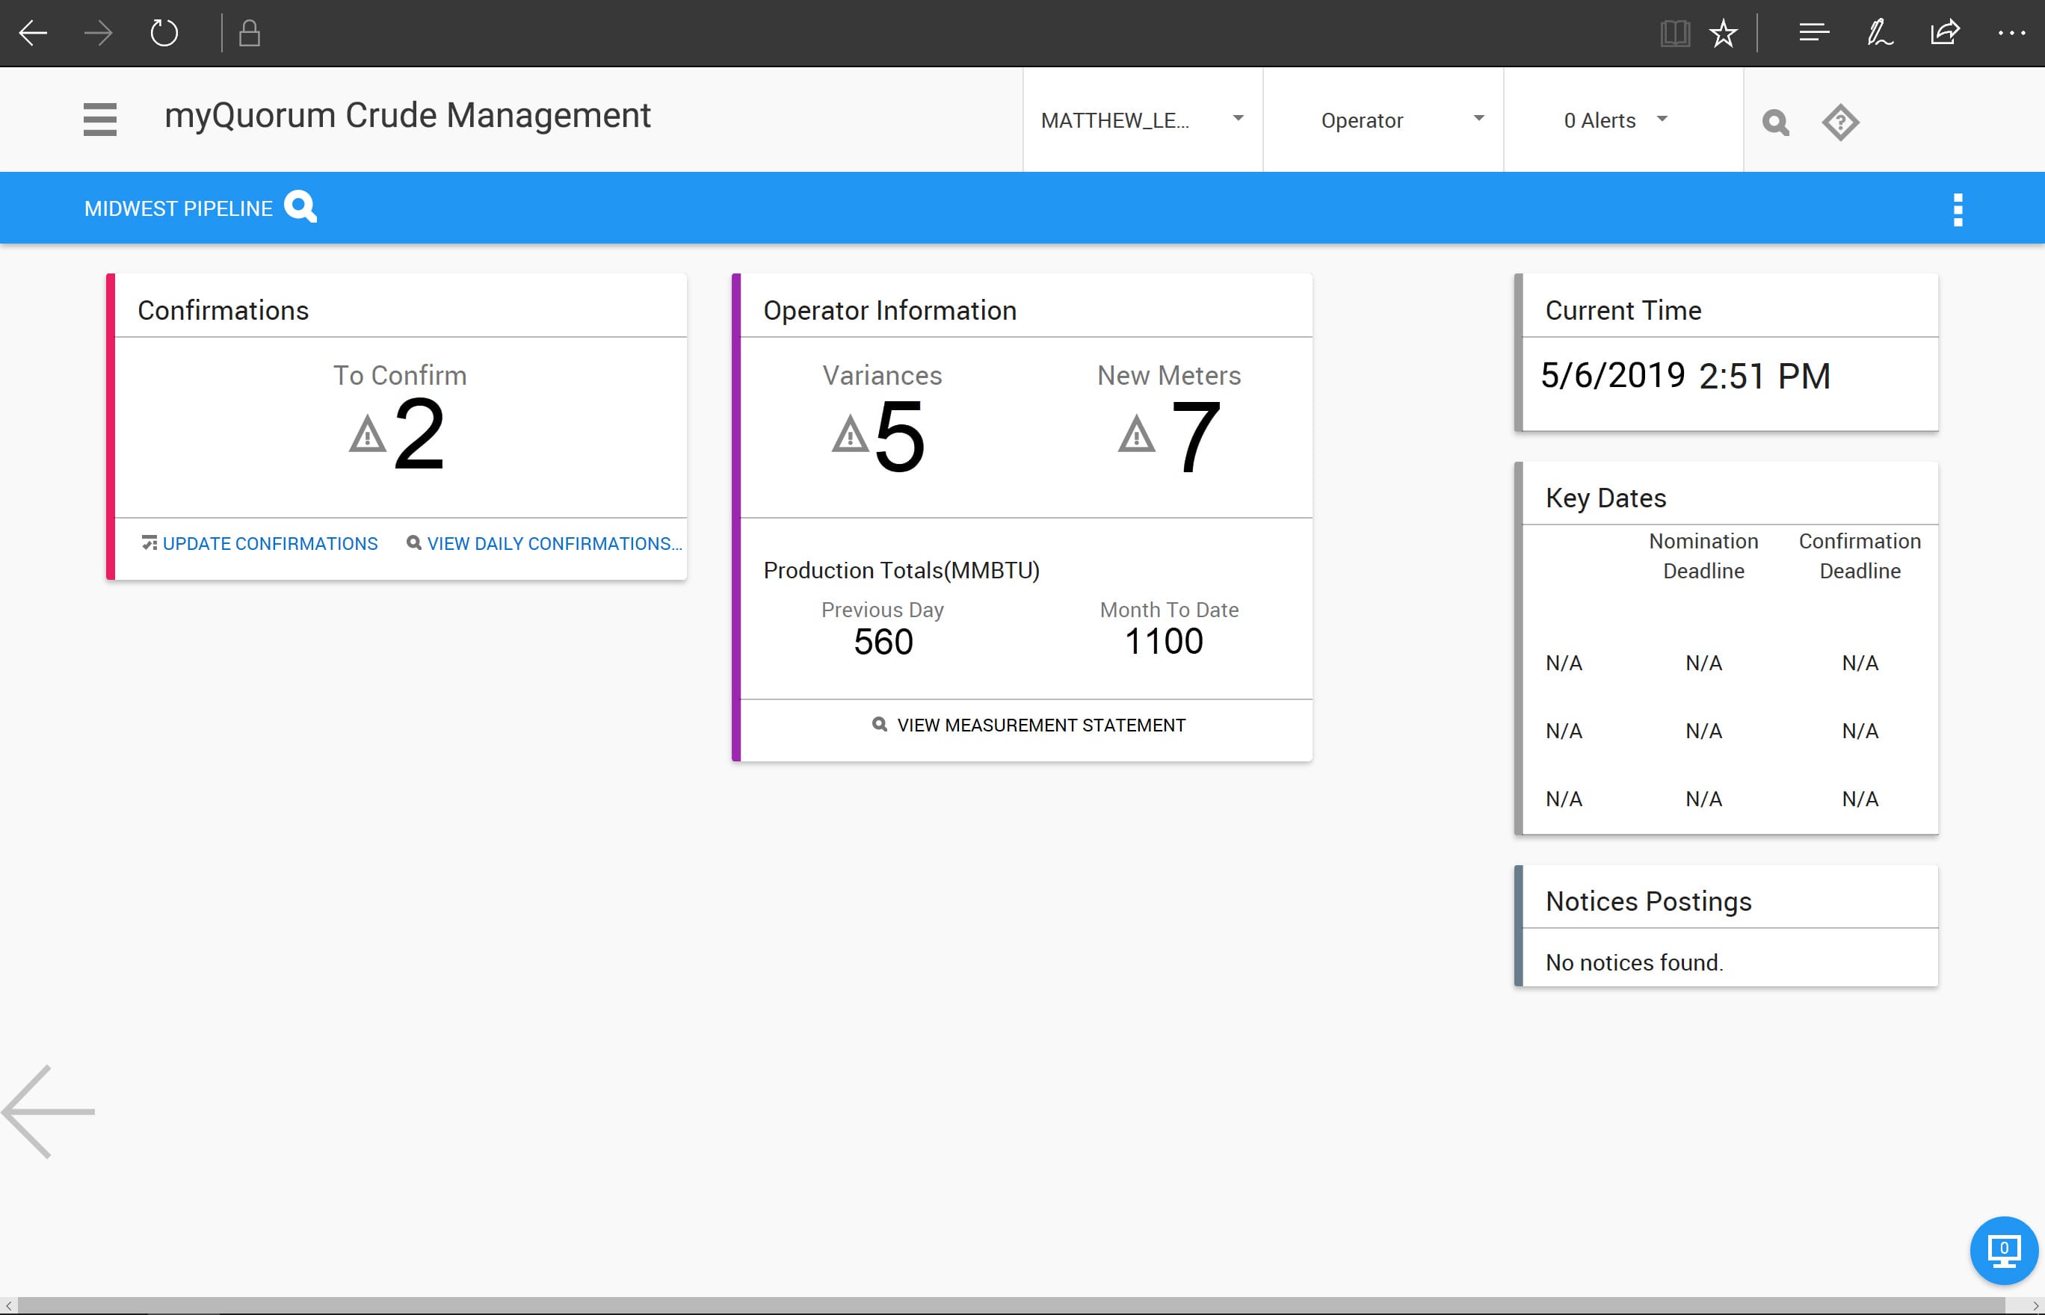Click the padlock security icon

click(x=250, y=34)
